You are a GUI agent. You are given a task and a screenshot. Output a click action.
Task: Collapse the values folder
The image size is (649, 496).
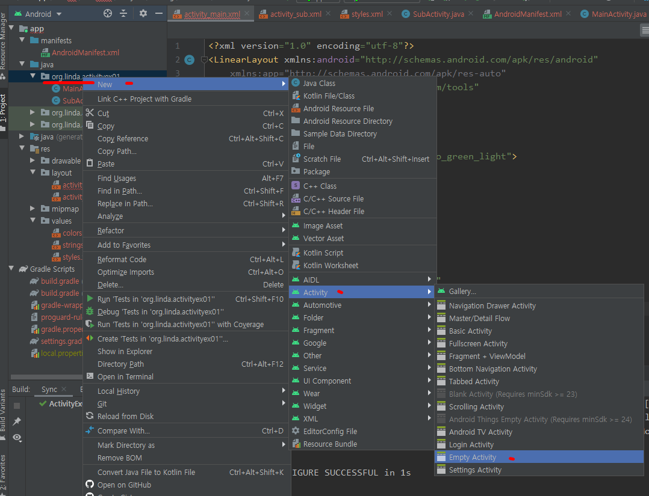pyautogui.click(x=33, y=220)
